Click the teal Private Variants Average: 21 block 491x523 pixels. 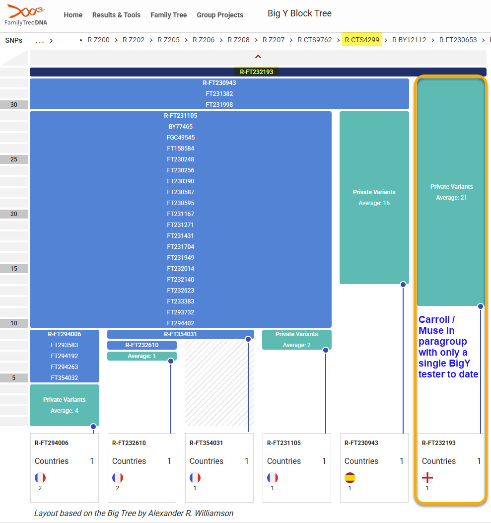pyautogui.click(x=451, y=192)
